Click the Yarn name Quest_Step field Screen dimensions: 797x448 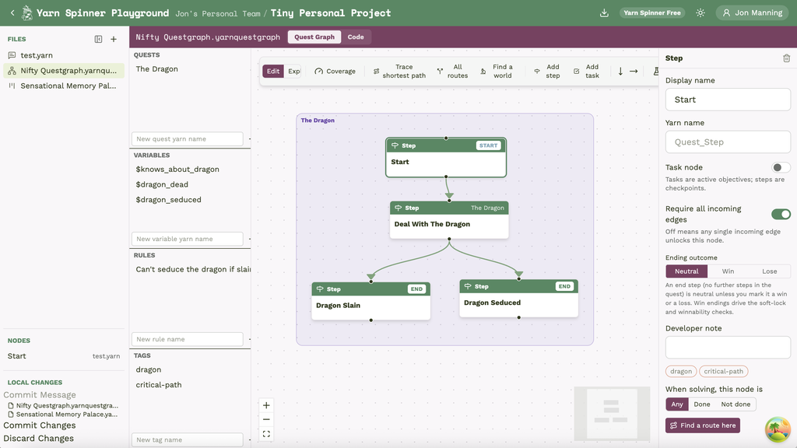click(x=728, y=142)
